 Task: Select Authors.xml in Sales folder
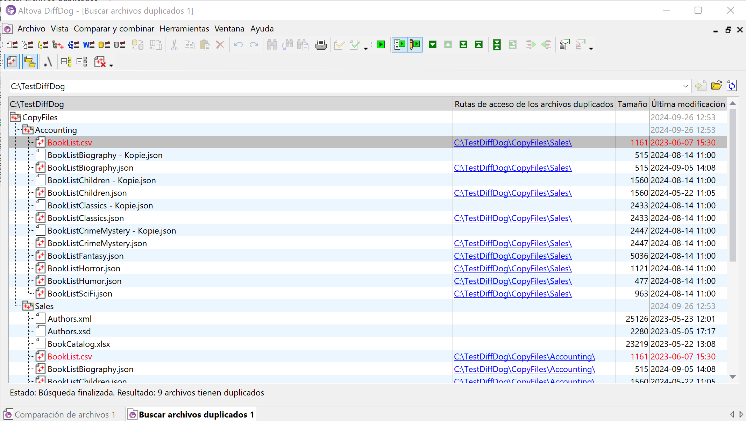368,319
